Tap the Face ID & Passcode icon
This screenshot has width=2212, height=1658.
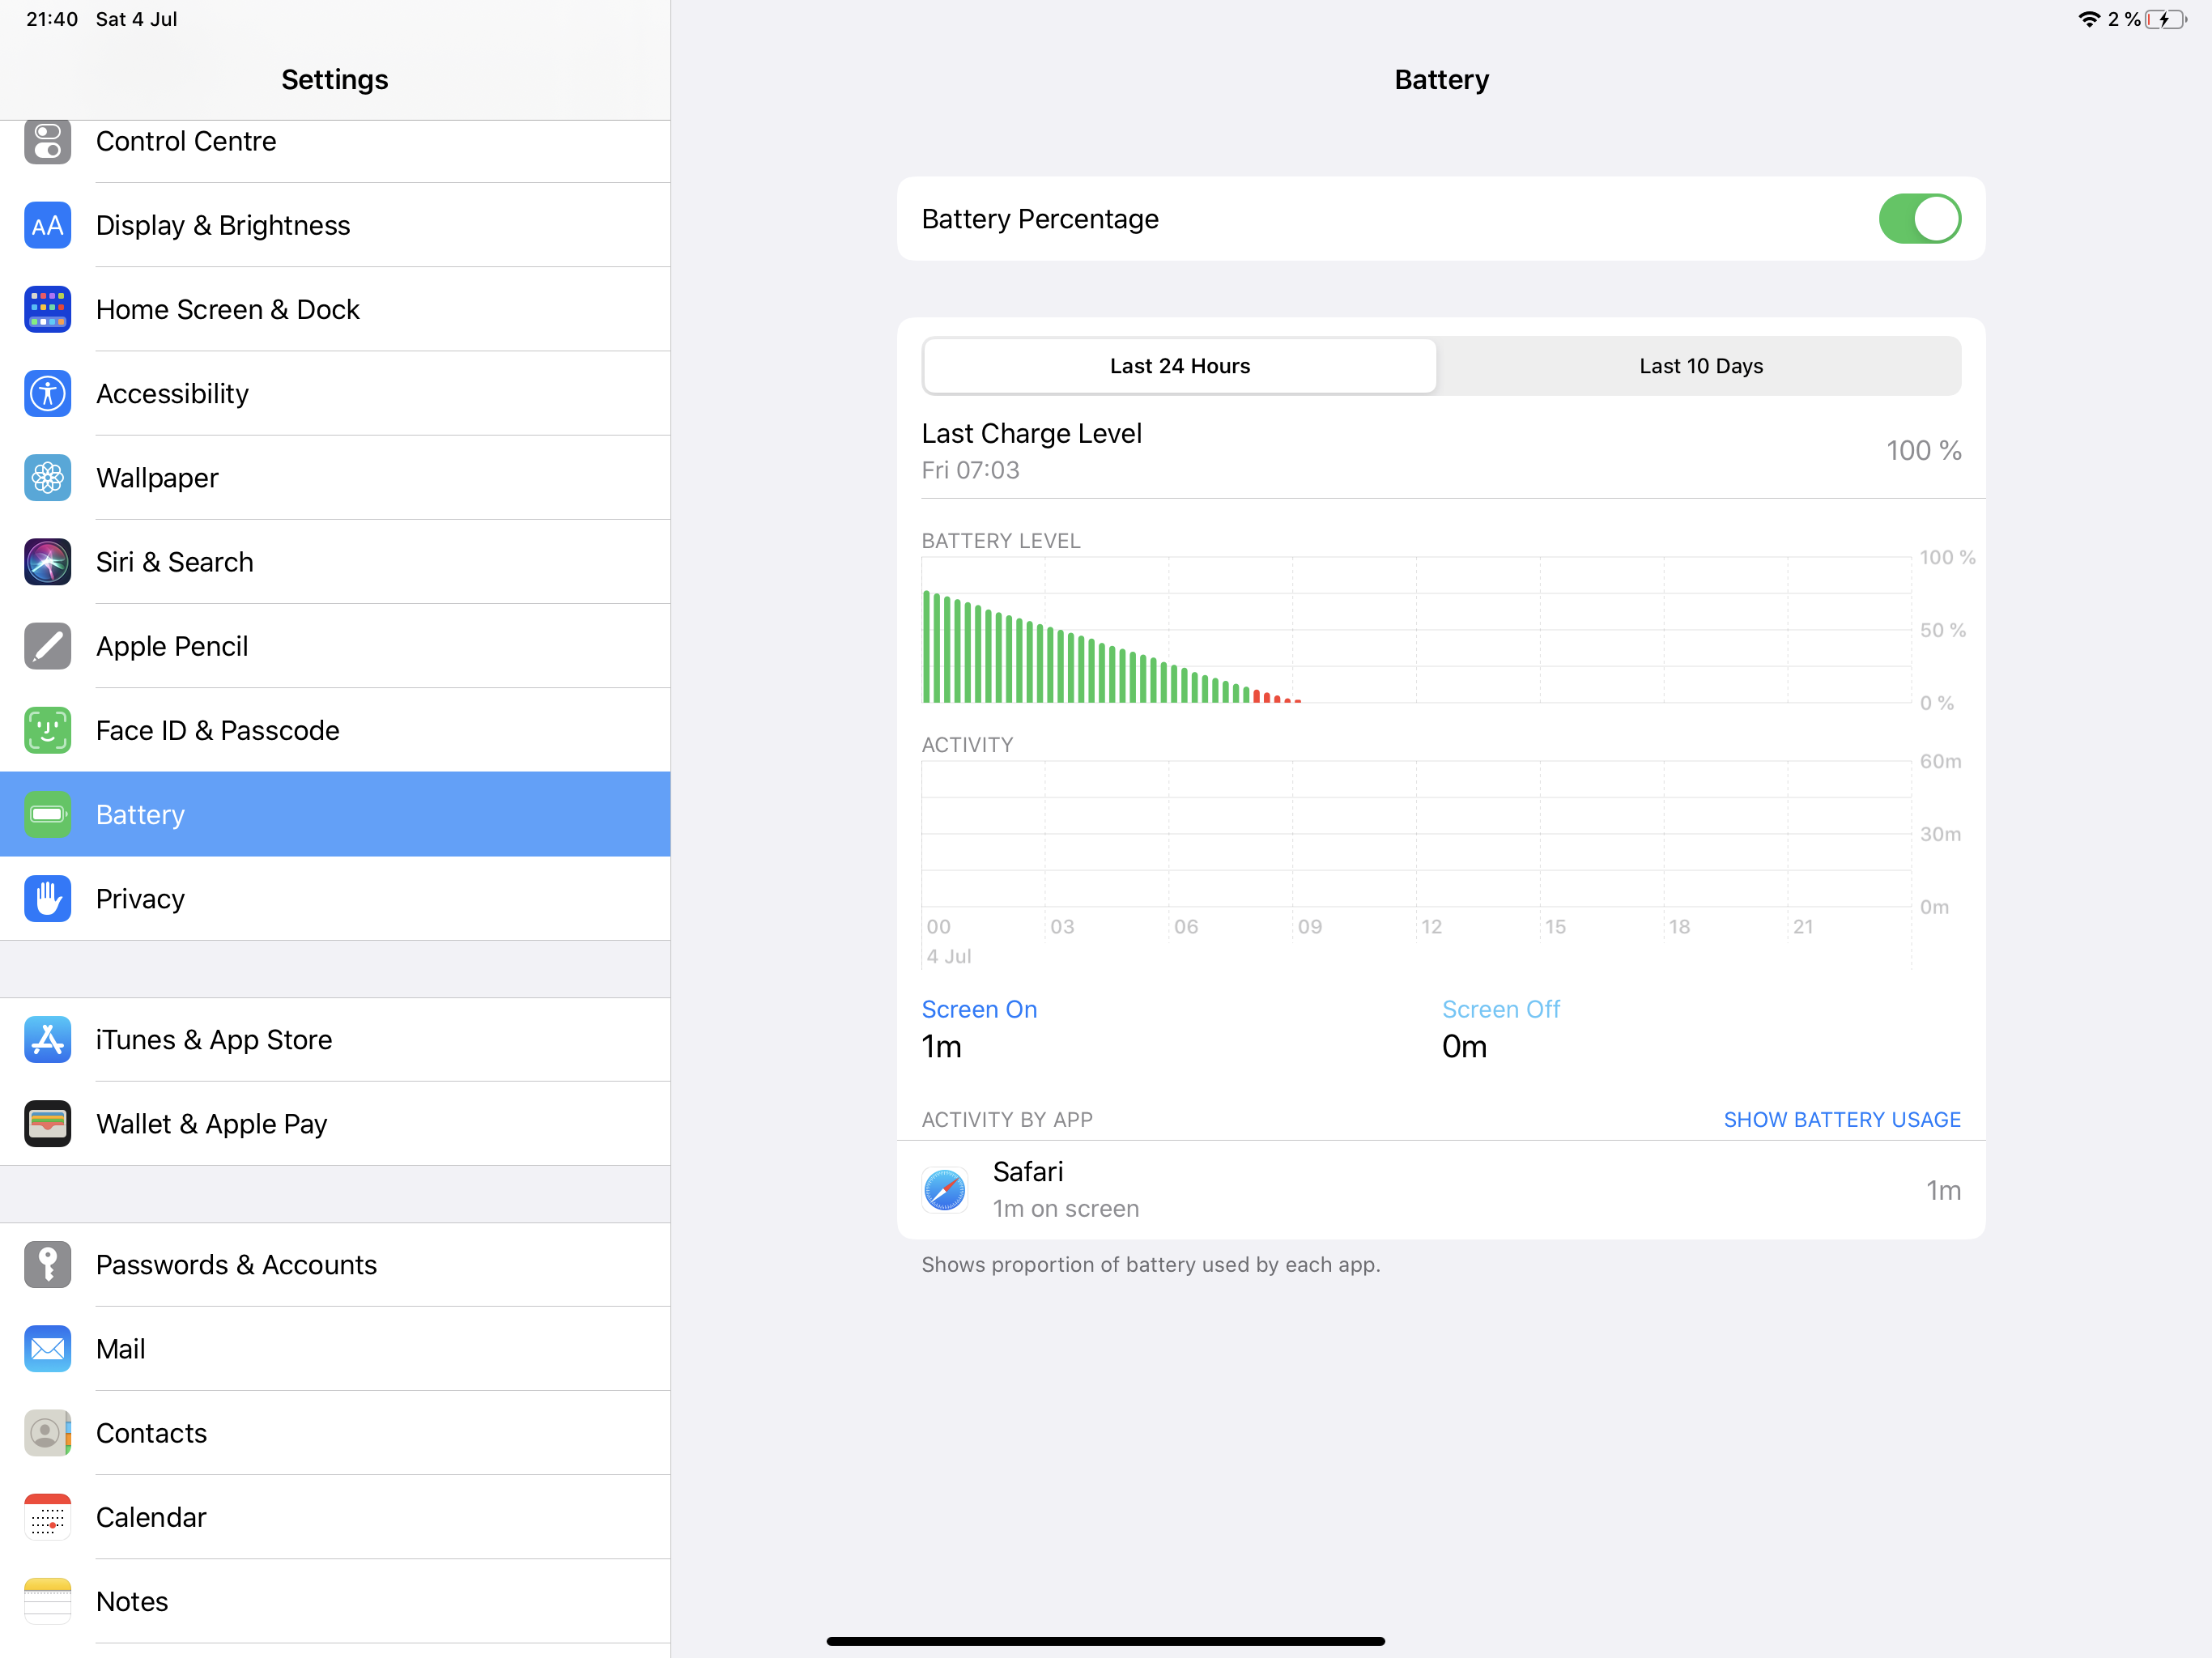coord(47,730)
